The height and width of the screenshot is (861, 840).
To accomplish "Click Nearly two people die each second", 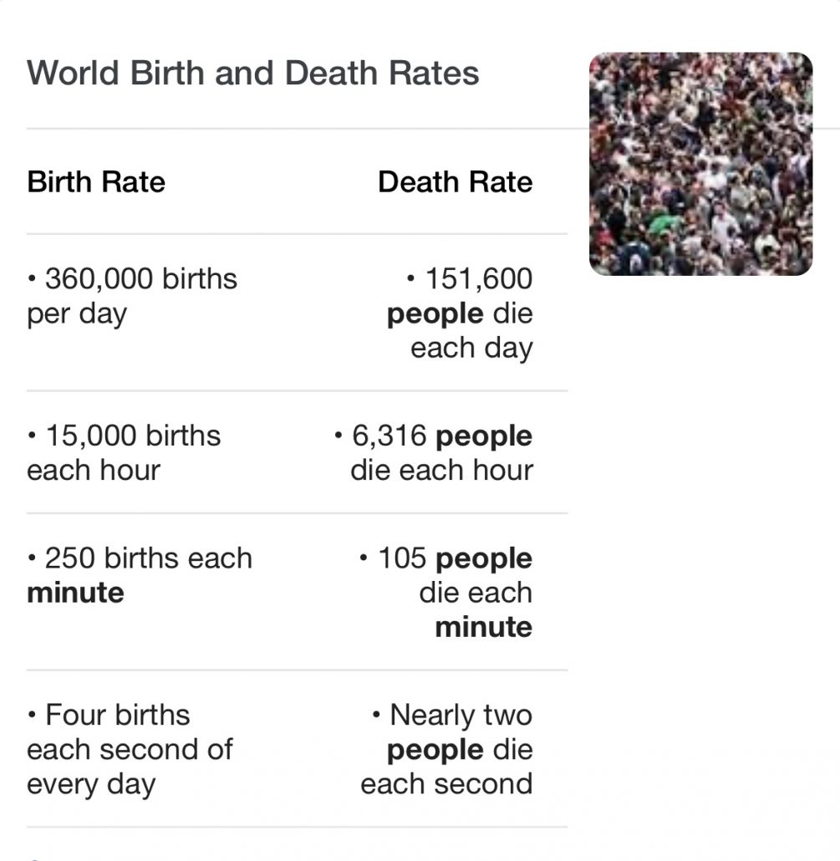I will 446,750.
